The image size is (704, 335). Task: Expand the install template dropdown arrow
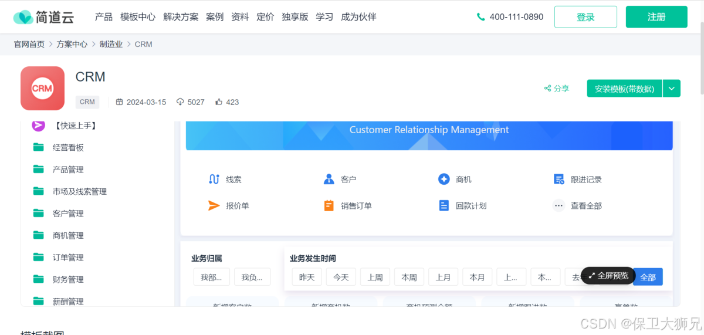tap(672, 89)
